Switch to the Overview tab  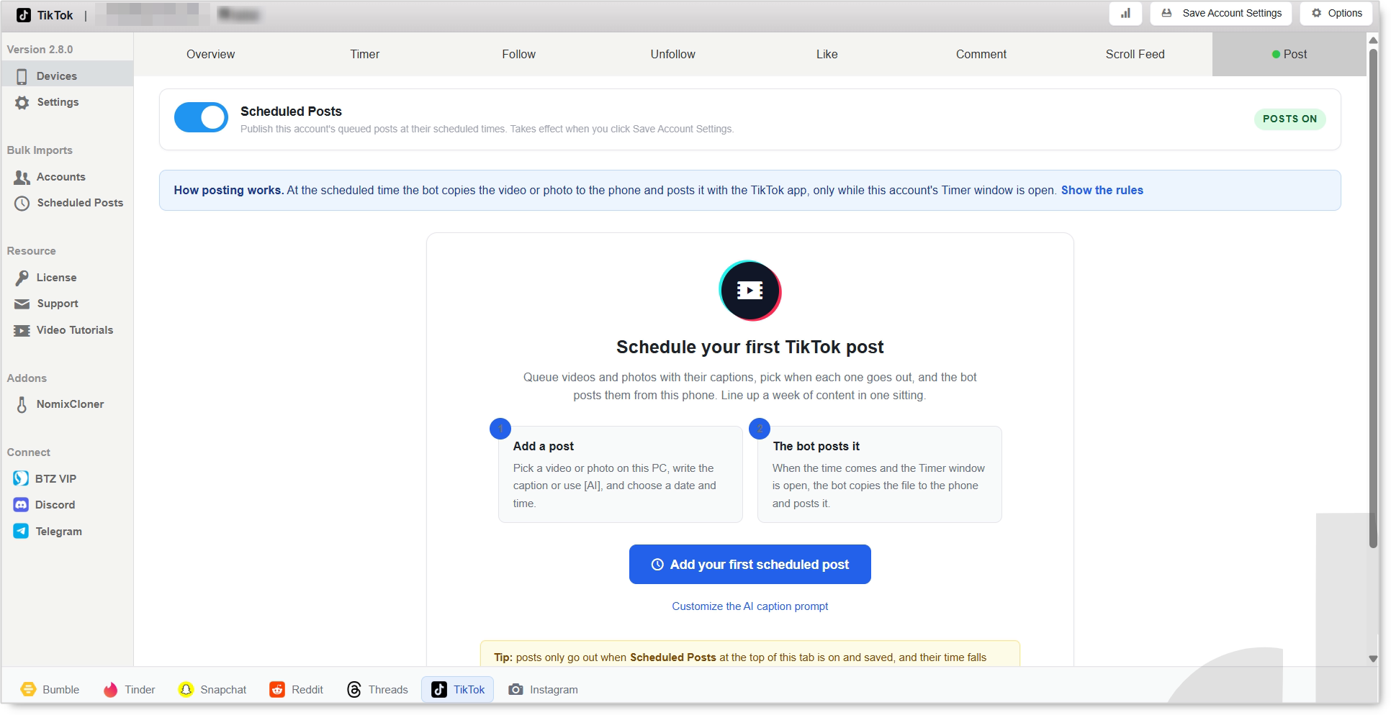[210, 54]
